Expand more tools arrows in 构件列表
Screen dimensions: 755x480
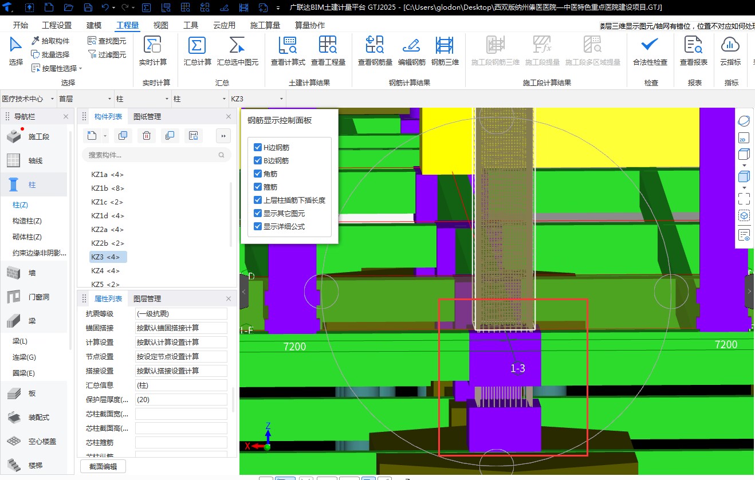pos(223,136)
